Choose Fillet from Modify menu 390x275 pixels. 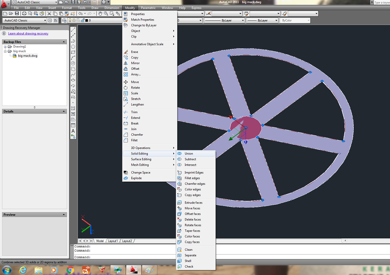point(149,140)
